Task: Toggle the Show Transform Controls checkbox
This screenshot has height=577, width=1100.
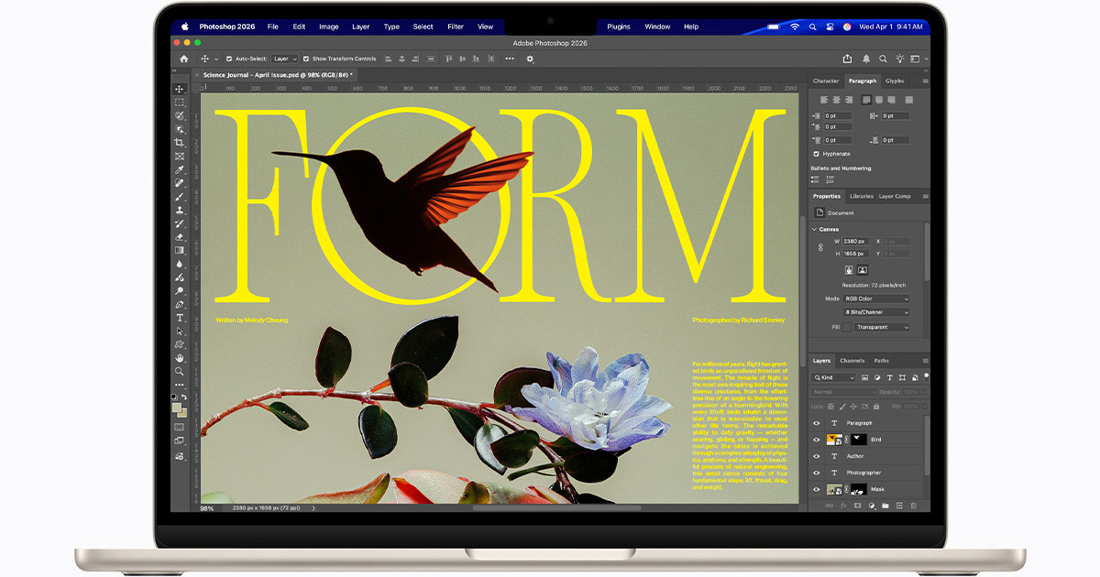Action: (306, 59)
